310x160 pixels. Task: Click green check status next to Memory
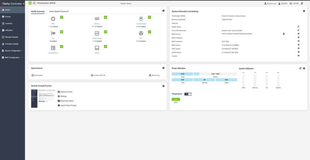click(106, 17)
